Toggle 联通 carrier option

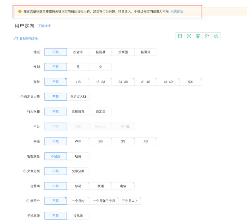click(100, 186)
